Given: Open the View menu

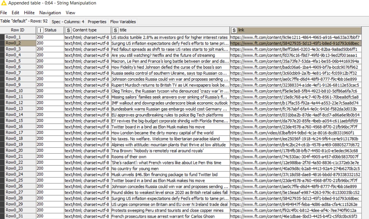Looking at the screenshot, I should pos(70,13).
